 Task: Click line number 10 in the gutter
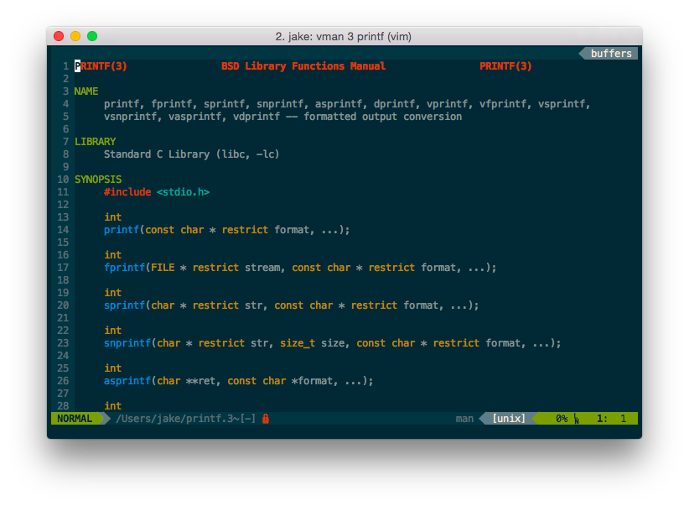tap(63, 179)
